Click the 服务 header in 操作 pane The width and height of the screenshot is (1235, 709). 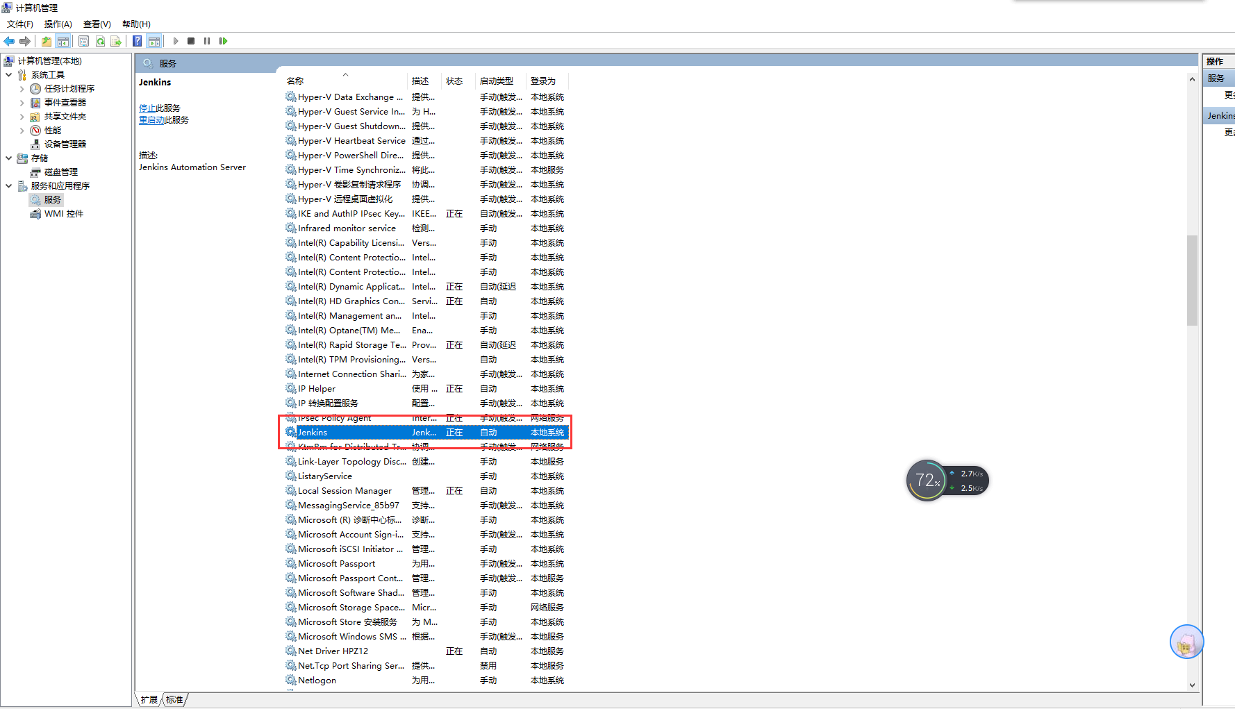pos(1219,78)
